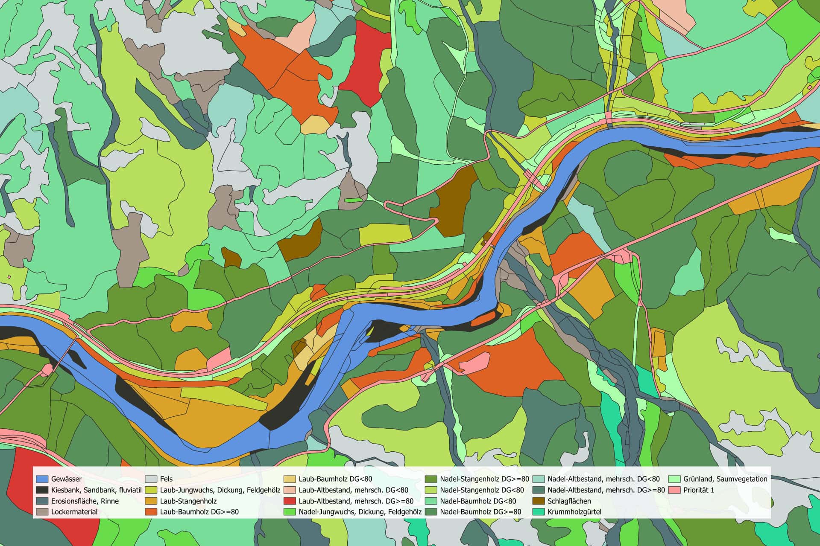
Task: Click the Grünland, Saumvegetation legend label
Action: point(725,479)
